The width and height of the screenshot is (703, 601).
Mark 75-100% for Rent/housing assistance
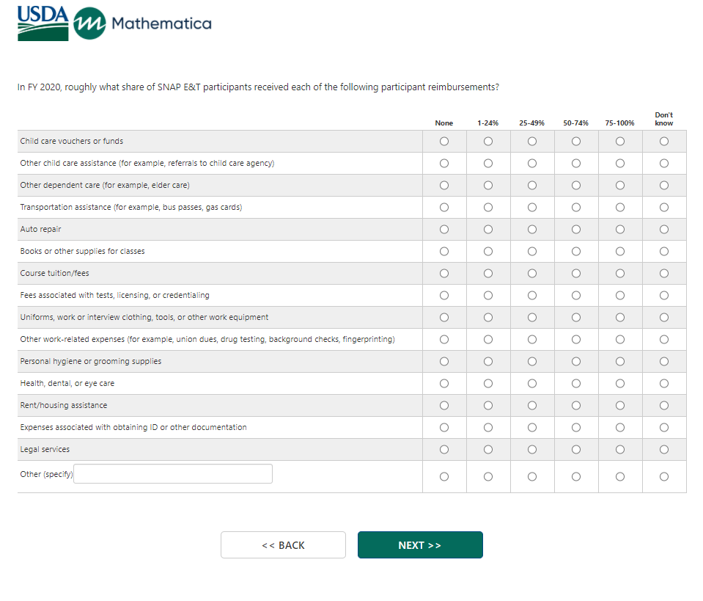click(x=620, y=406)
